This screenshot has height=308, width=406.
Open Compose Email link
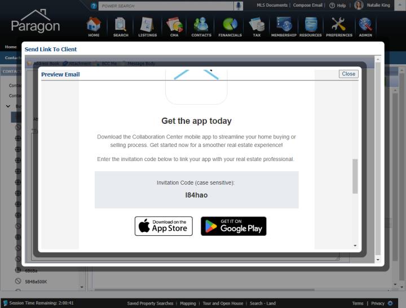point(308,5)
